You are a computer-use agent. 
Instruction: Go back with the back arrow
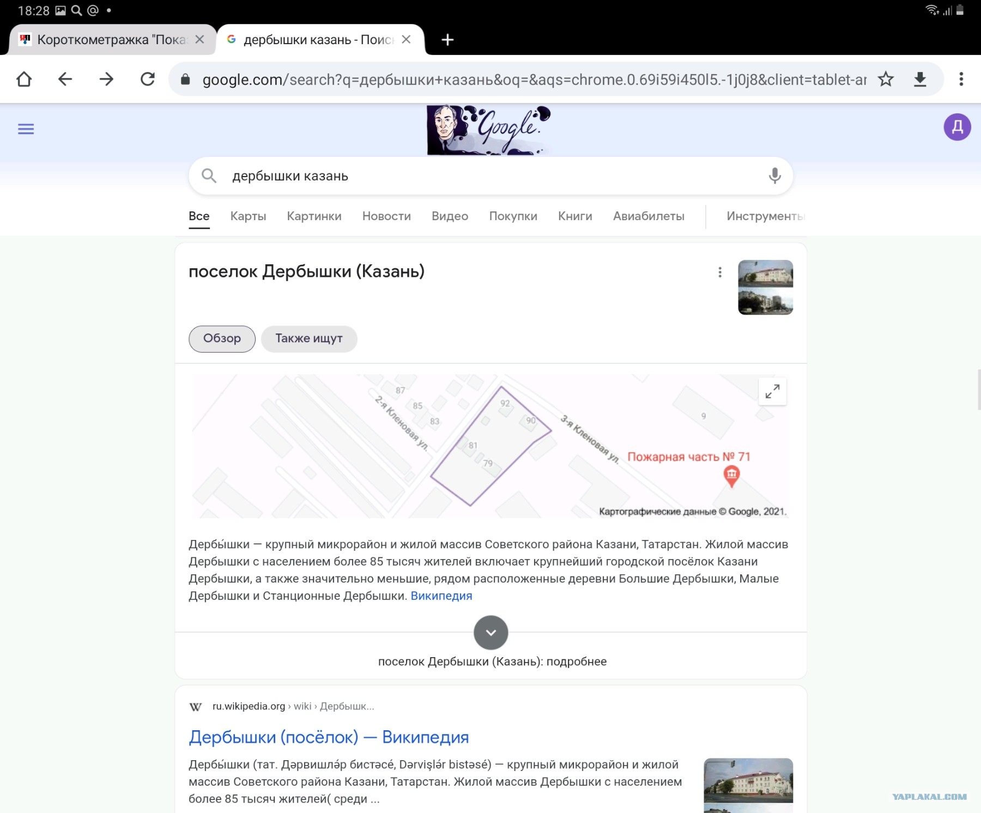65,80
